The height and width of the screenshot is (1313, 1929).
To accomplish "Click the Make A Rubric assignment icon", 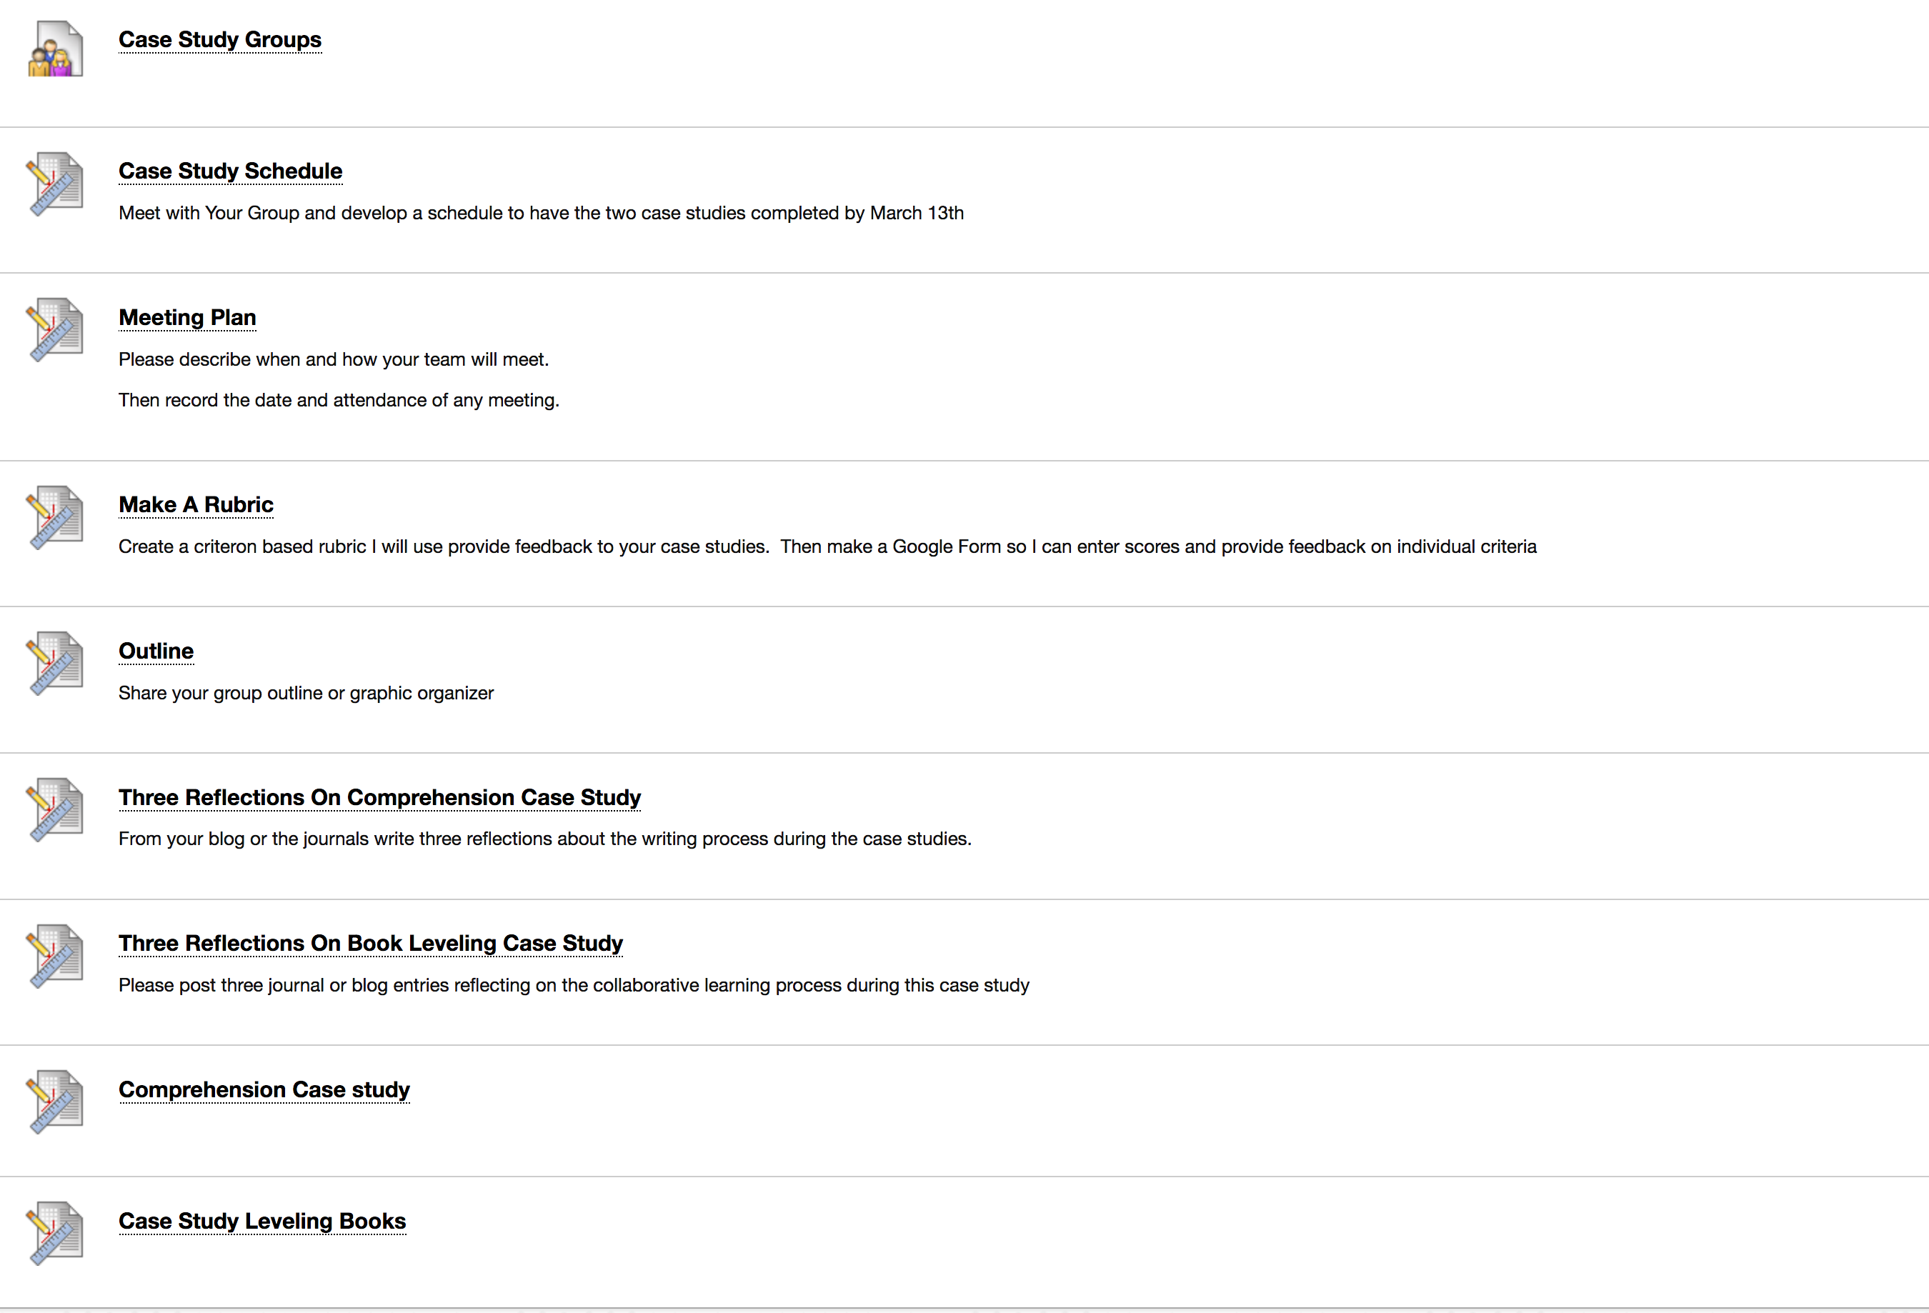I will click(x=56, y=517).
